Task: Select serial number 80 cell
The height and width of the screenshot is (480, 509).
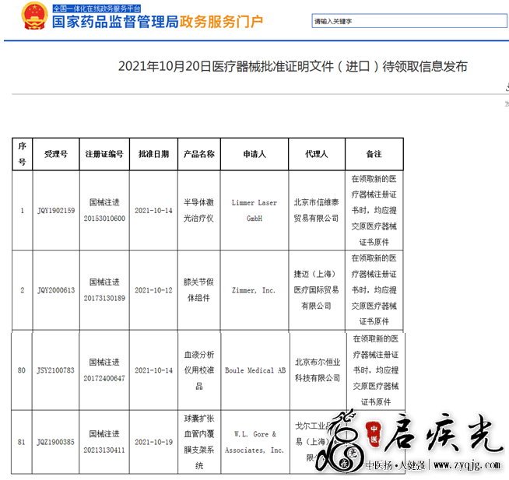Action: click(x=22, y=370)
